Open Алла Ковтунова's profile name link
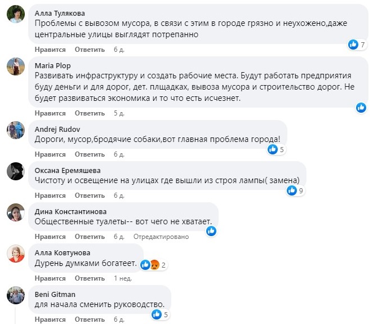The image size is (391, 324). [62, 252]
